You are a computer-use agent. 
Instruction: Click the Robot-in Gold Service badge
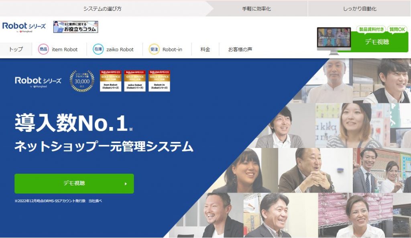click(159, 81)
